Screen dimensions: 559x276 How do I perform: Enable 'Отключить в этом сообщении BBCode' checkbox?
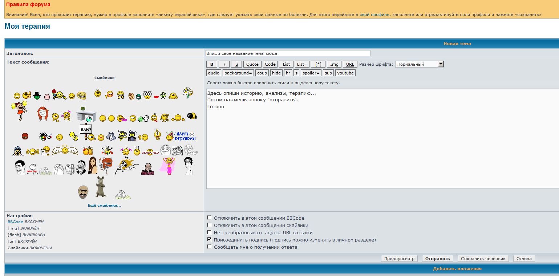(x=209, y=218)
